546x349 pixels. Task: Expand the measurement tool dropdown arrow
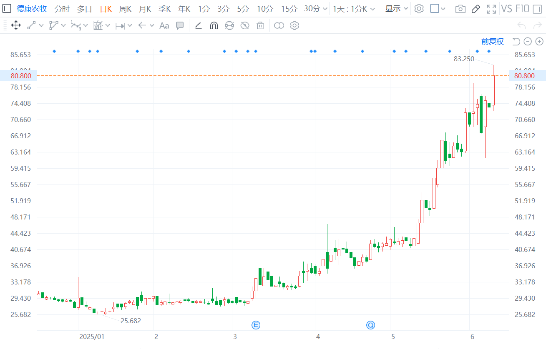pyautogui.click(x=108, y=26)
